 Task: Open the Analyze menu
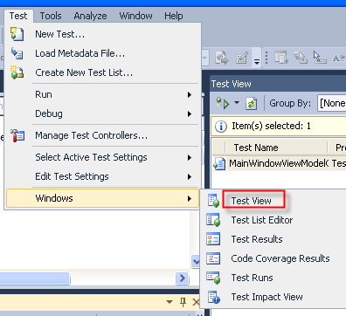(x=90, y=16)
